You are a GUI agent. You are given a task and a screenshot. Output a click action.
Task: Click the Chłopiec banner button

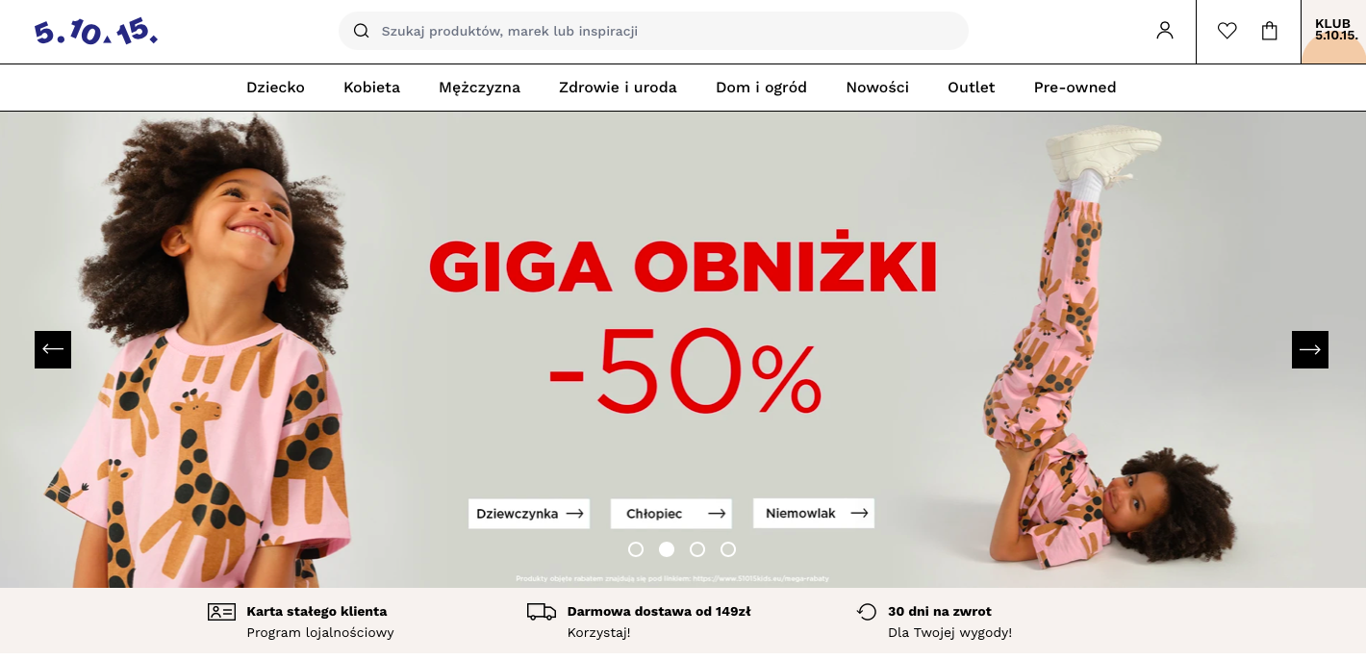pyautogui.click(x=671, y=514)
